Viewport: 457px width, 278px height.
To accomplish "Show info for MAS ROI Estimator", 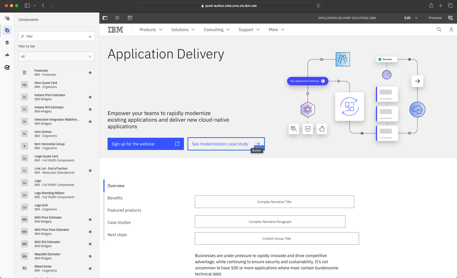I will click(90, 244).
